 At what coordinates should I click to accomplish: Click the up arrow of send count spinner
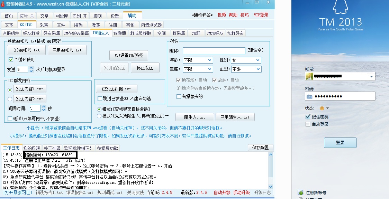pos(31,68)
